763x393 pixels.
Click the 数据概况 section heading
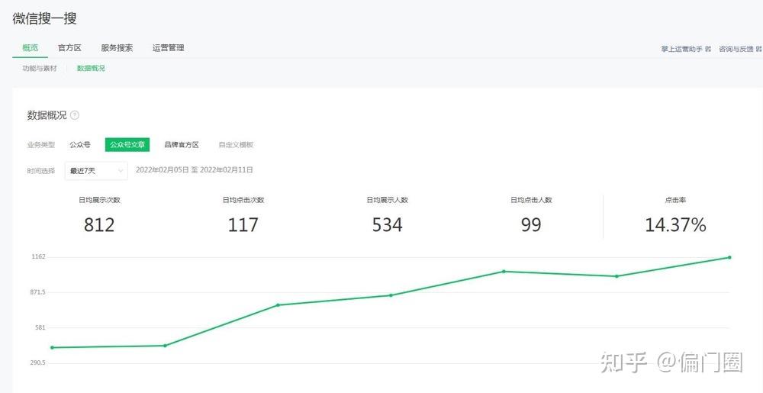47,115
